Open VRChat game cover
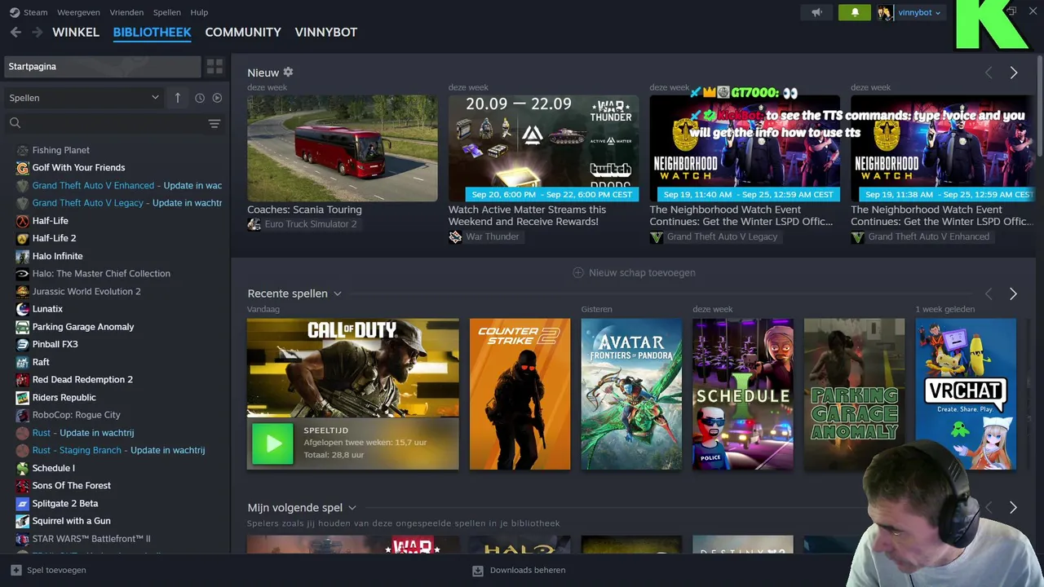 point(966,394)
